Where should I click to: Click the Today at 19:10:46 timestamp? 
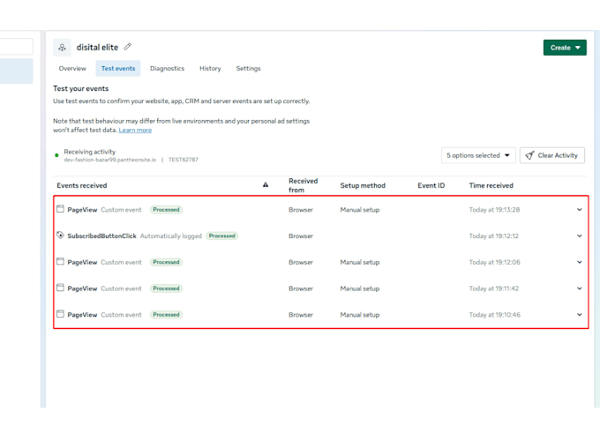point(494,314)
